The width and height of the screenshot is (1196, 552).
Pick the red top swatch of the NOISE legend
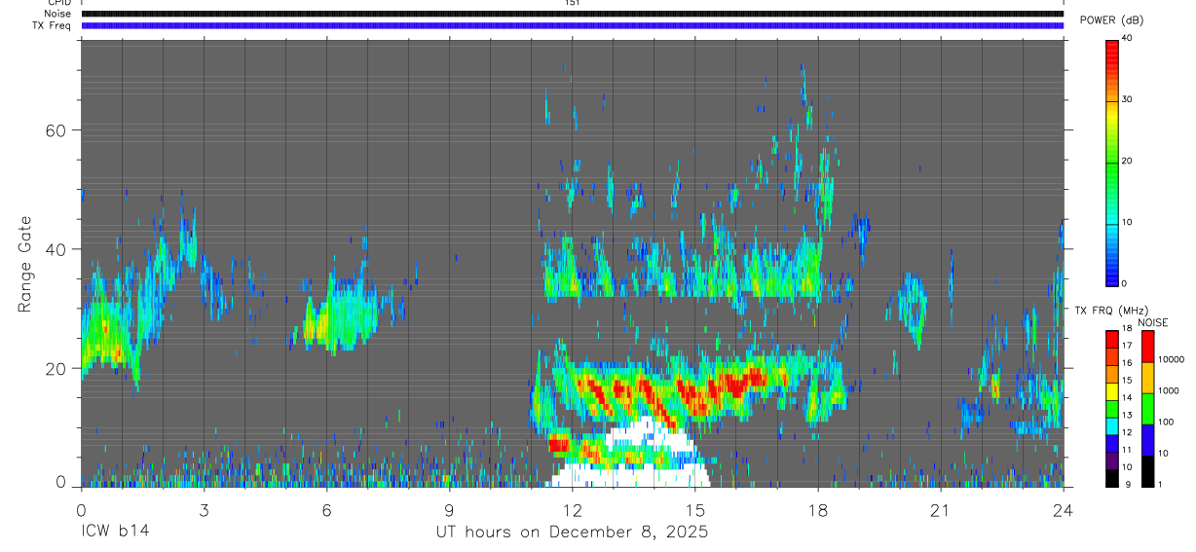1148,348
